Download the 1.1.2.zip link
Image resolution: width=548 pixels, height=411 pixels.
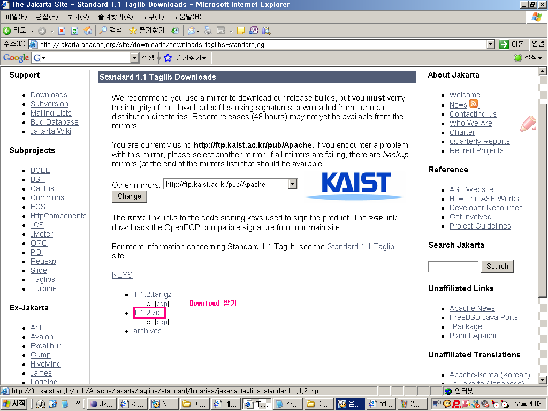coord(148,313)
